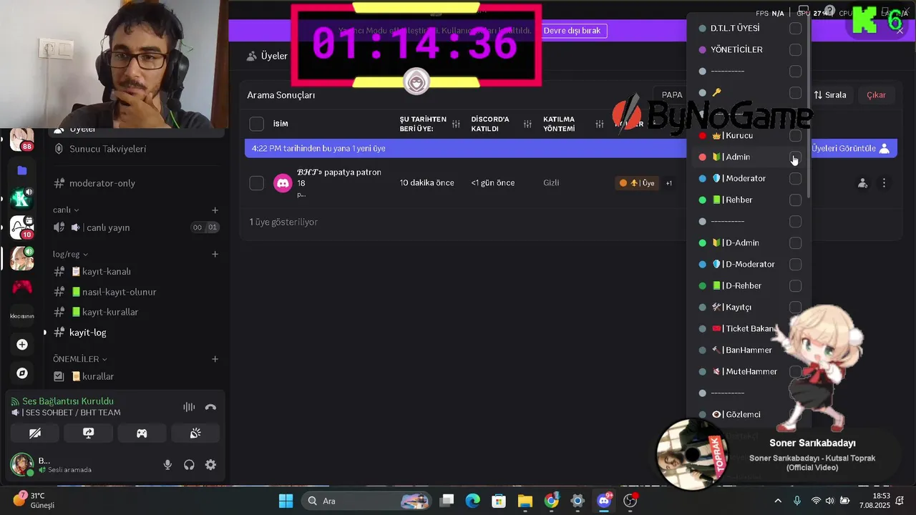Mute microphone in user panel

point(167,465)
